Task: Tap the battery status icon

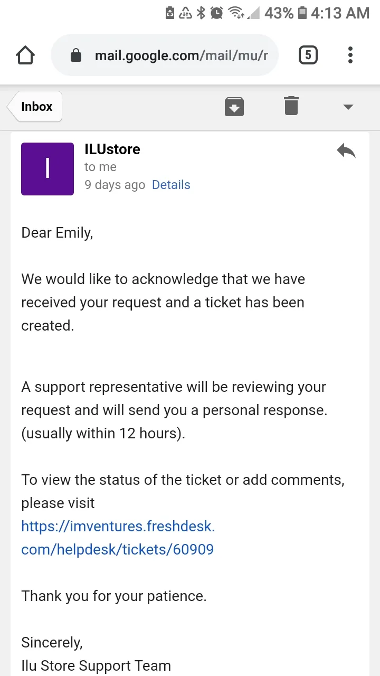Action: [x=302, y=13]
